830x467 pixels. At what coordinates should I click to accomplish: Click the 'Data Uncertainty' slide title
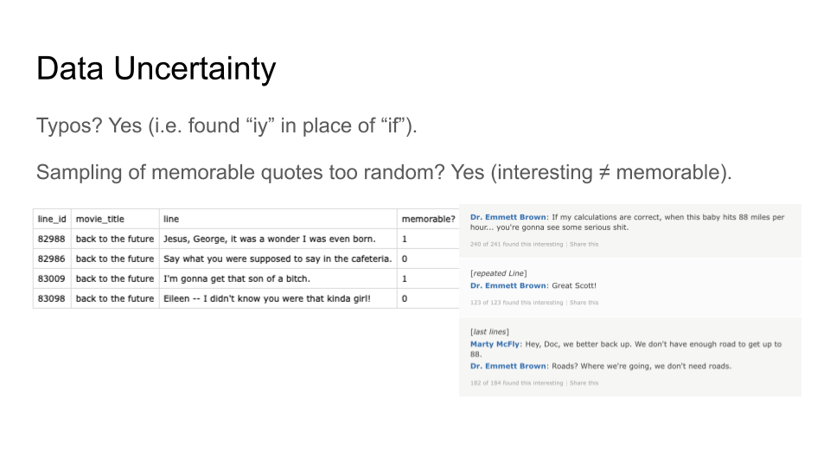click(156, 69)
